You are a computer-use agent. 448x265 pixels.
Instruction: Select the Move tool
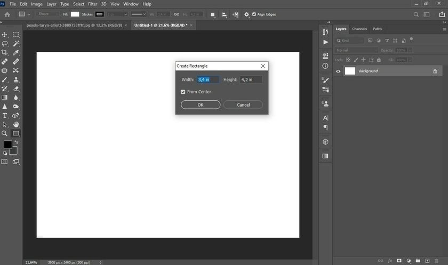5,35
